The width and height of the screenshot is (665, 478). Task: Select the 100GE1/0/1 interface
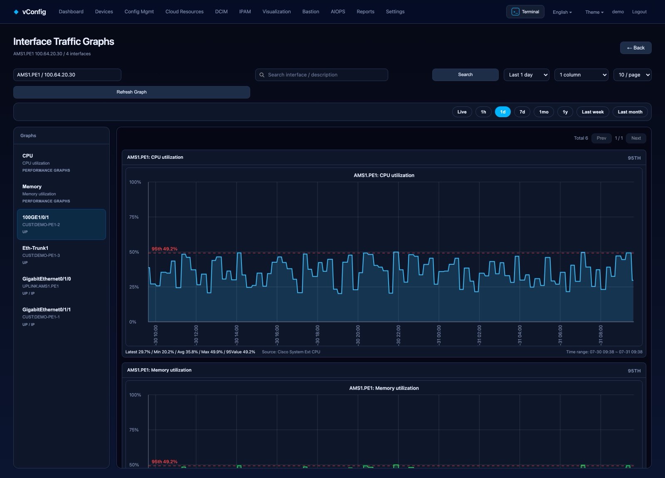coord(62,224)
